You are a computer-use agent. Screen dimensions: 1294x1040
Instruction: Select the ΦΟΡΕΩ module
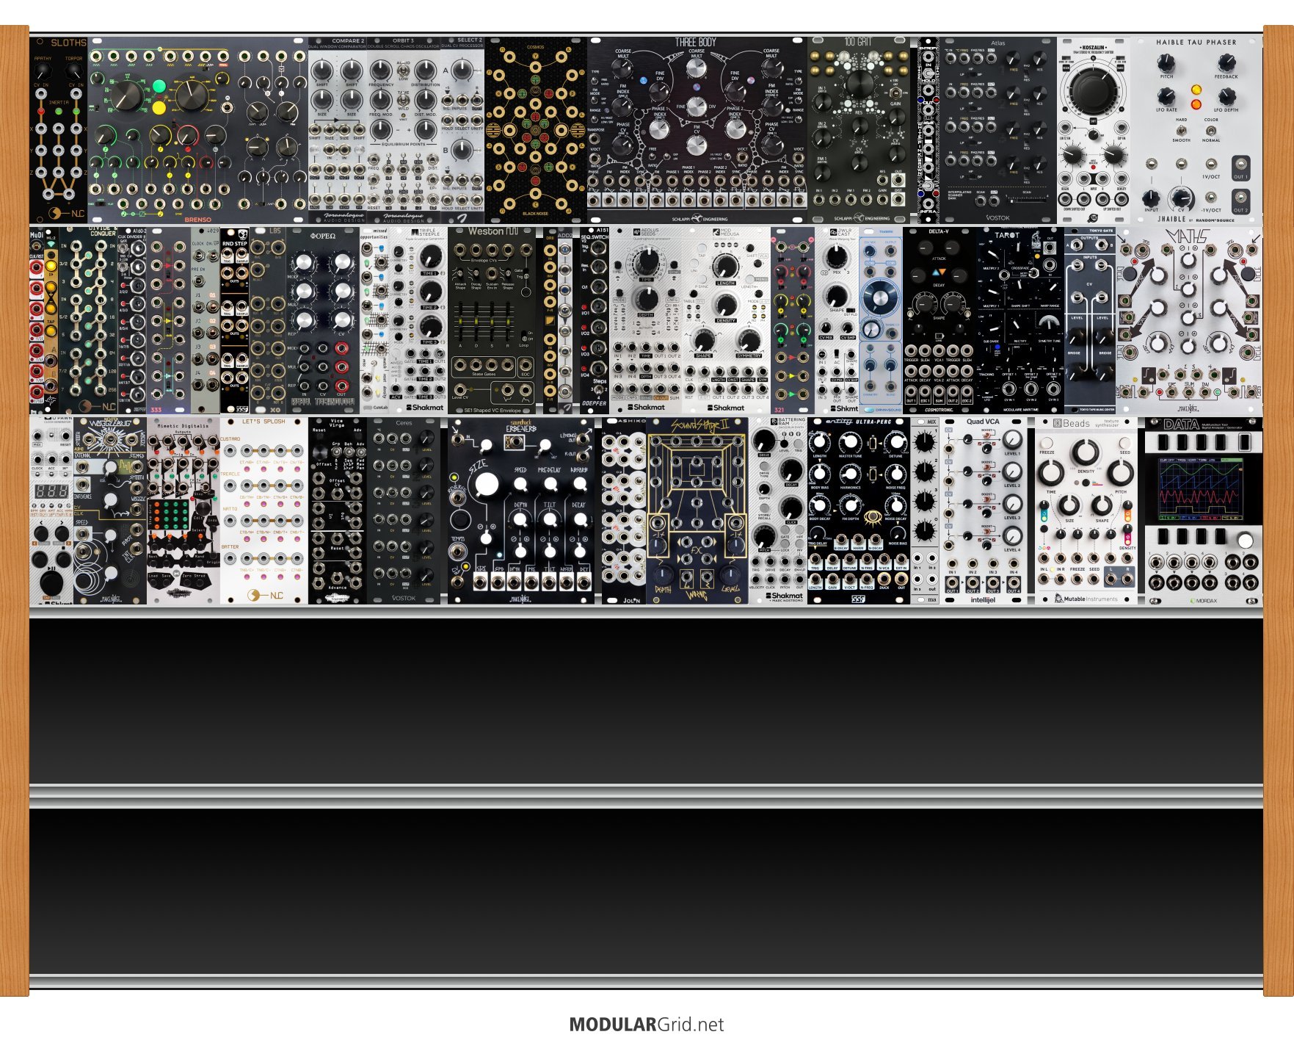[x=323, y=320]
